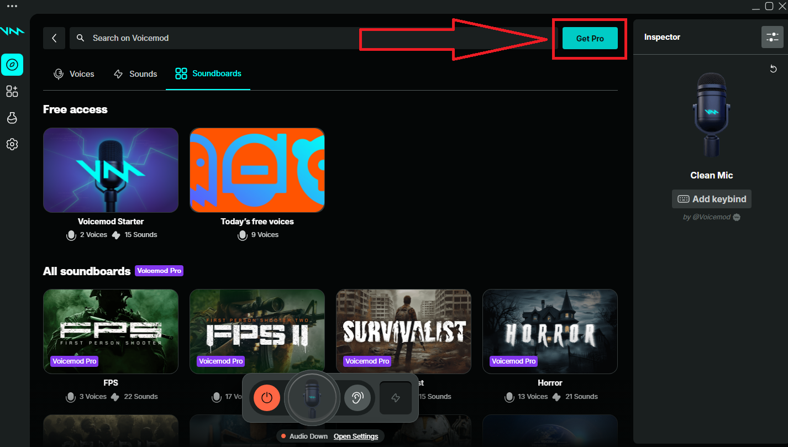
Task: Go back with the left chevron button
Action: [54, 38]
